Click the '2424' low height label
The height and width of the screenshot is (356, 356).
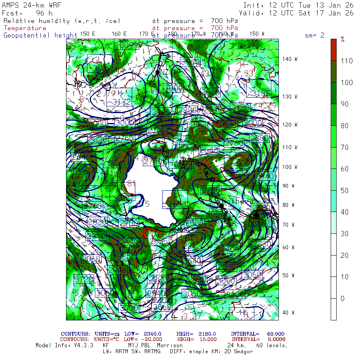76,185
